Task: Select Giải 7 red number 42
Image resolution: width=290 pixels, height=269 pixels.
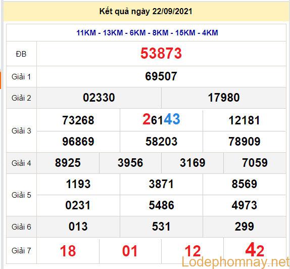Action: [255, 250]
